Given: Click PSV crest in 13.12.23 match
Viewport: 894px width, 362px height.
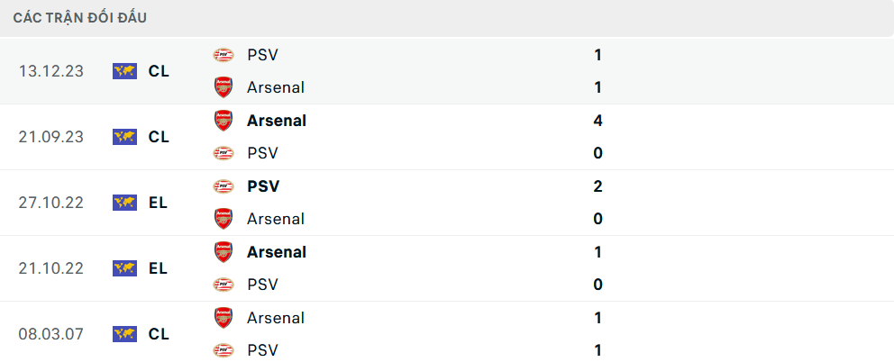Looking at the screenshot, I should coord(223,55).
